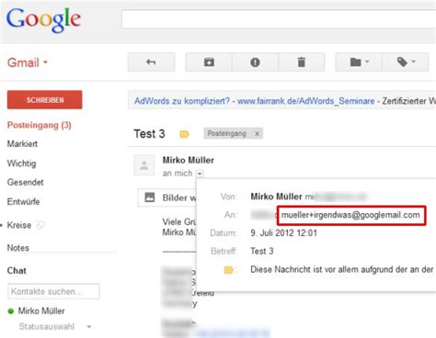Click the date 9. Juli 2012 12:01
This screenshot has width=436, height=338.
click(x=284, y=233)
